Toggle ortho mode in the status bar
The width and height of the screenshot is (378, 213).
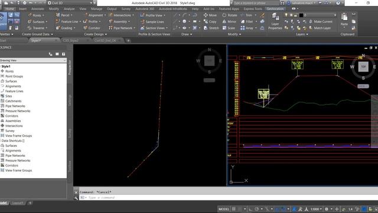[x=250, y=209]
